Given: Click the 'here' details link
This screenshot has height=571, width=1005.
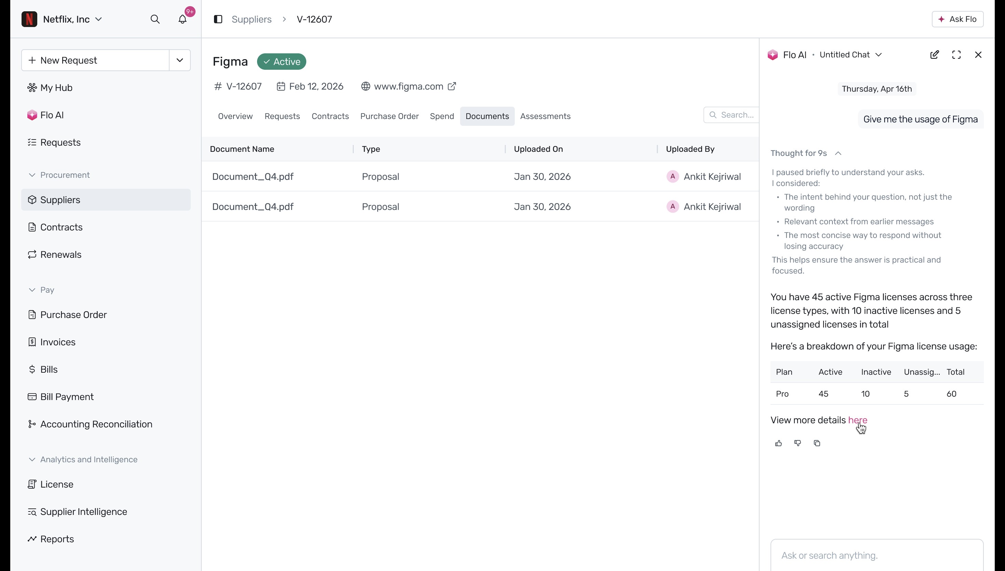Looking at the screenshot, I should [858, 420].
